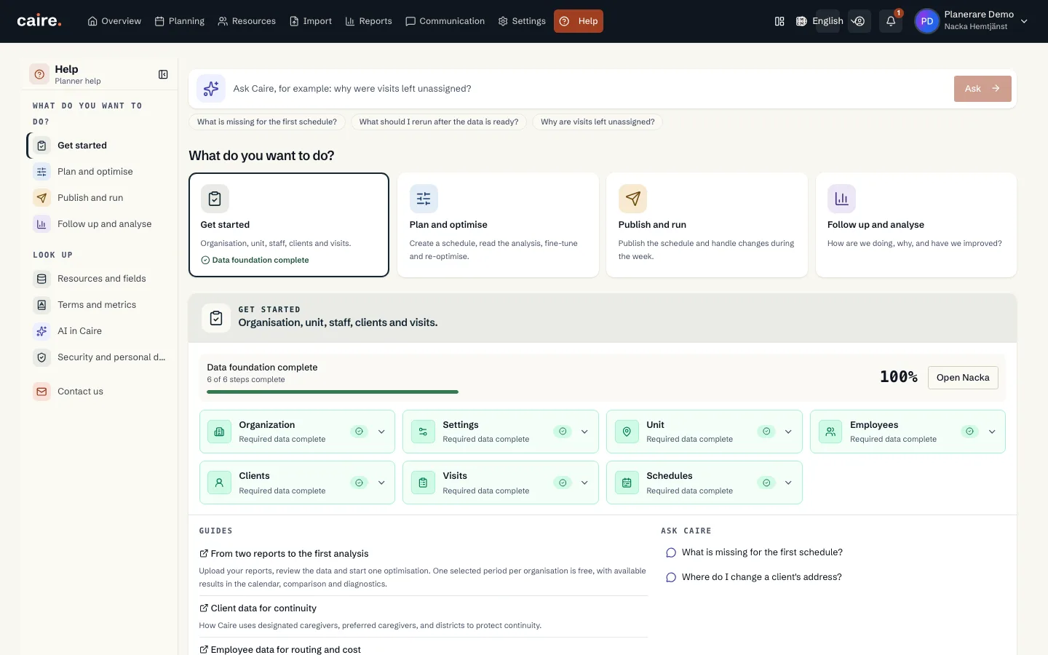This screenshot has height=655, width=1048.
Task: Go to Planning in the top navigation
Action: pyautogui.click(x=180, y=21)
